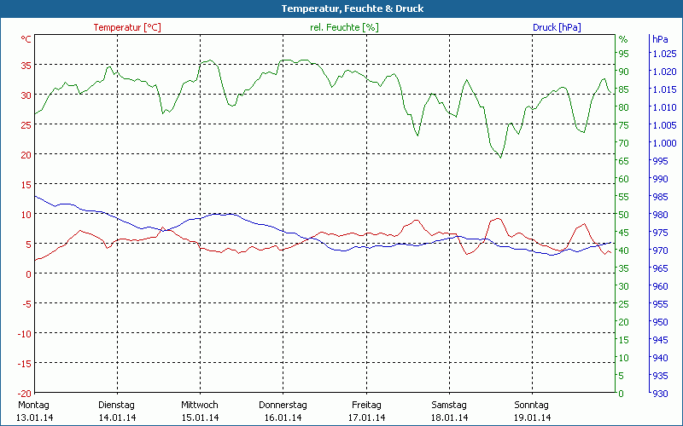Click the '-10' tick on the temperature axis
Image resolution: width=683 pixels, height=426 pixels.
pyautogui.click(x=26, y=333)
